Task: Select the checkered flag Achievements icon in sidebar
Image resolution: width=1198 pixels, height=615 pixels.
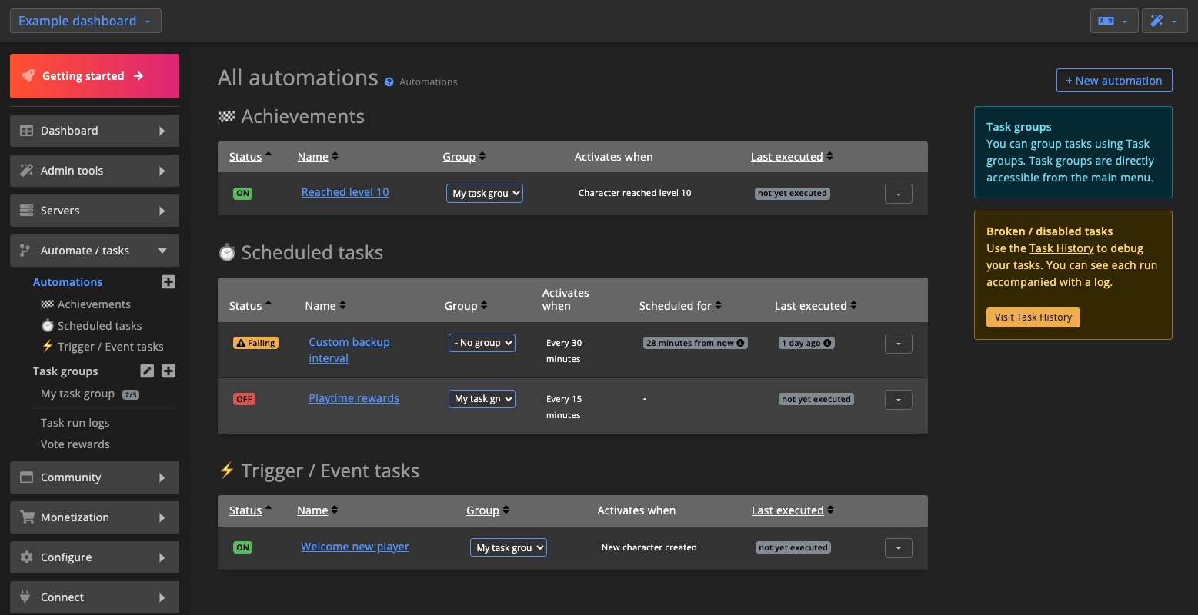Action: click(47, 304)
